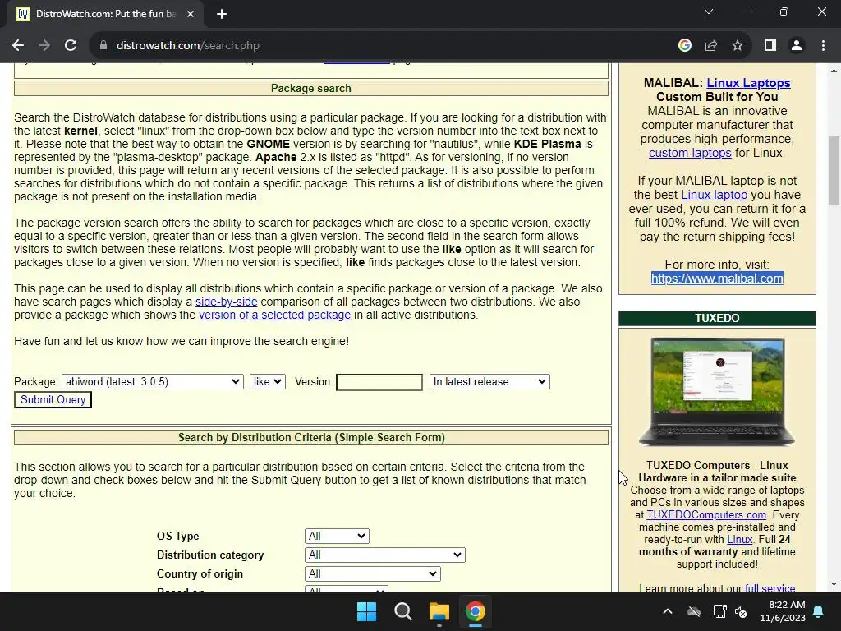Open the Country of origin dropdown
841x631 pixels.
coord(373,573)
